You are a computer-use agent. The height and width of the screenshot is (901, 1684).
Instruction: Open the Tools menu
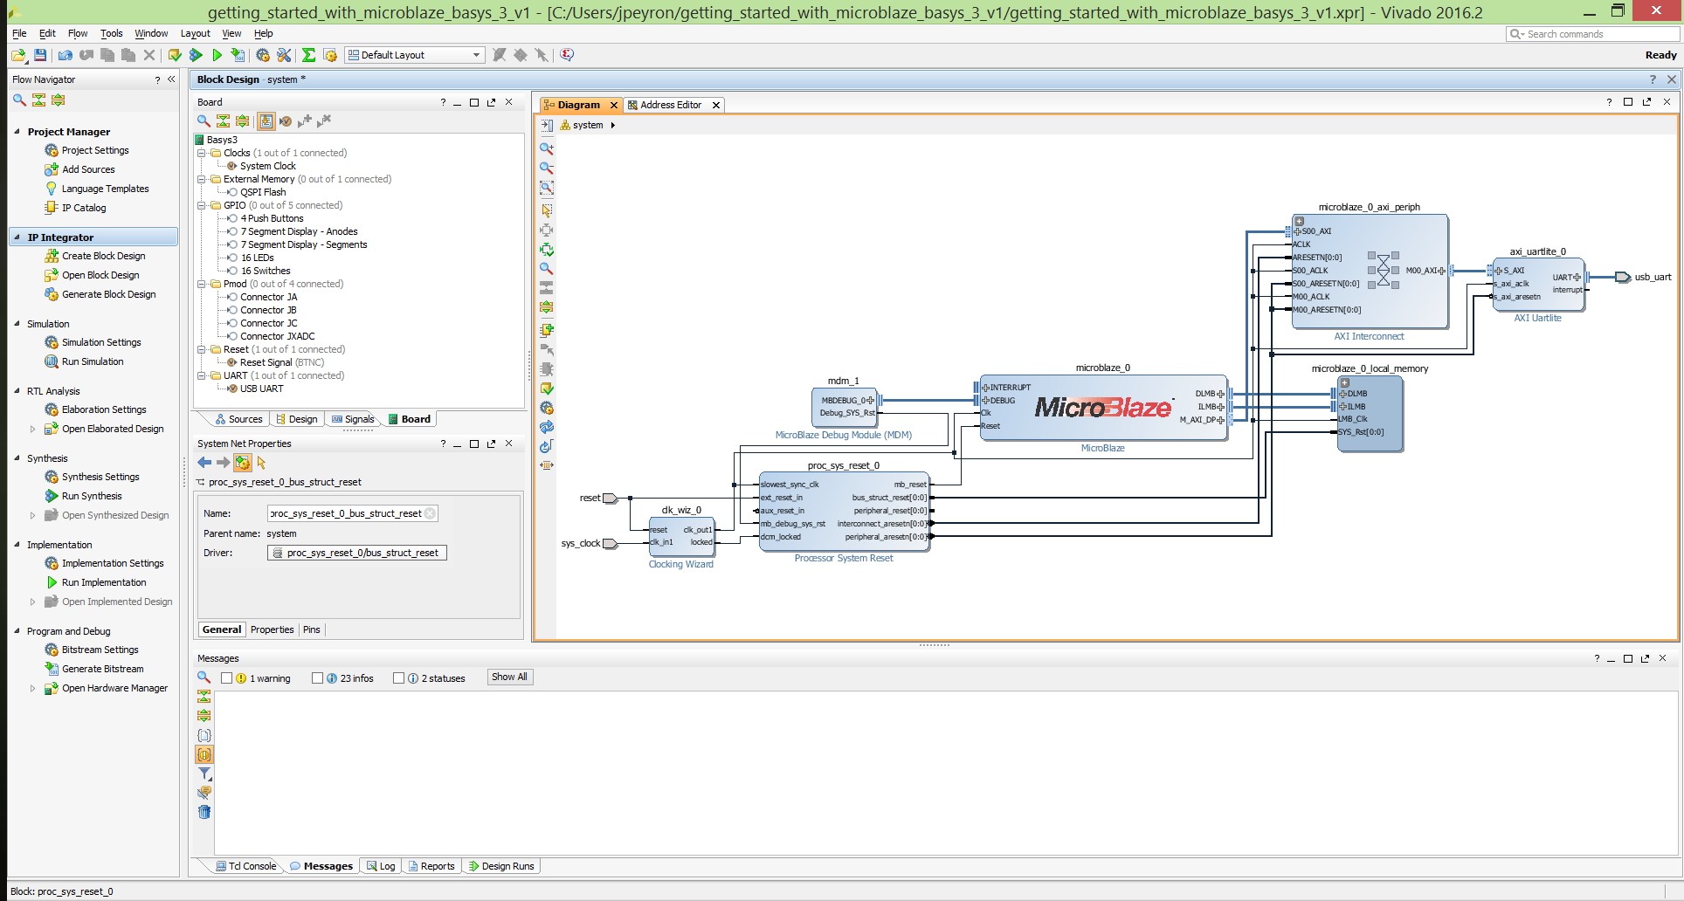[x=112, y=33]
